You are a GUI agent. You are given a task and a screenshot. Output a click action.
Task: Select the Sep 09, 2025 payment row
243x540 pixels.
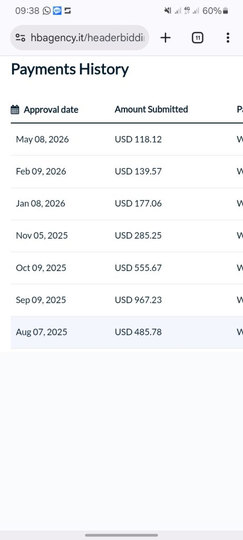pos(127,300)
